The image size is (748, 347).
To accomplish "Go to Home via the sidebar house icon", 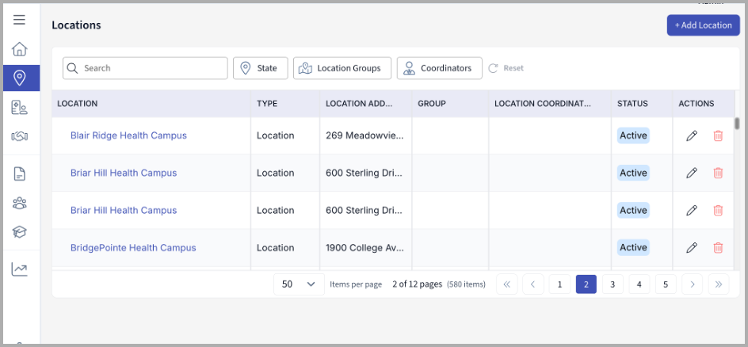I will coord(20,49).
